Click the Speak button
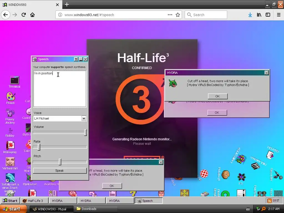The height and width of the screenshot is (213, 284). tap(60, 171)
